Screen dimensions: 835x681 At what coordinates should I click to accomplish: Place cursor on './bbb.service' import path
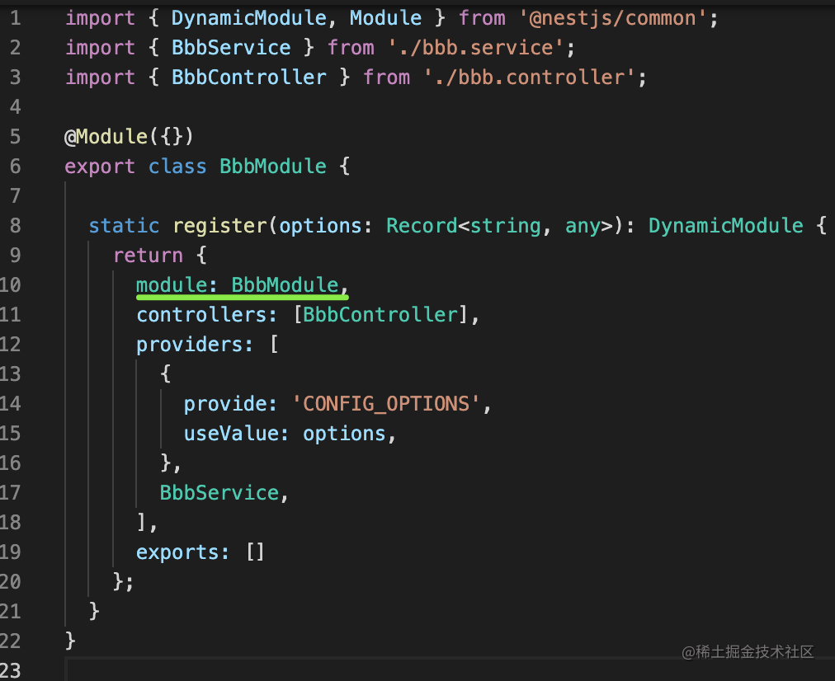coord(476,48)
